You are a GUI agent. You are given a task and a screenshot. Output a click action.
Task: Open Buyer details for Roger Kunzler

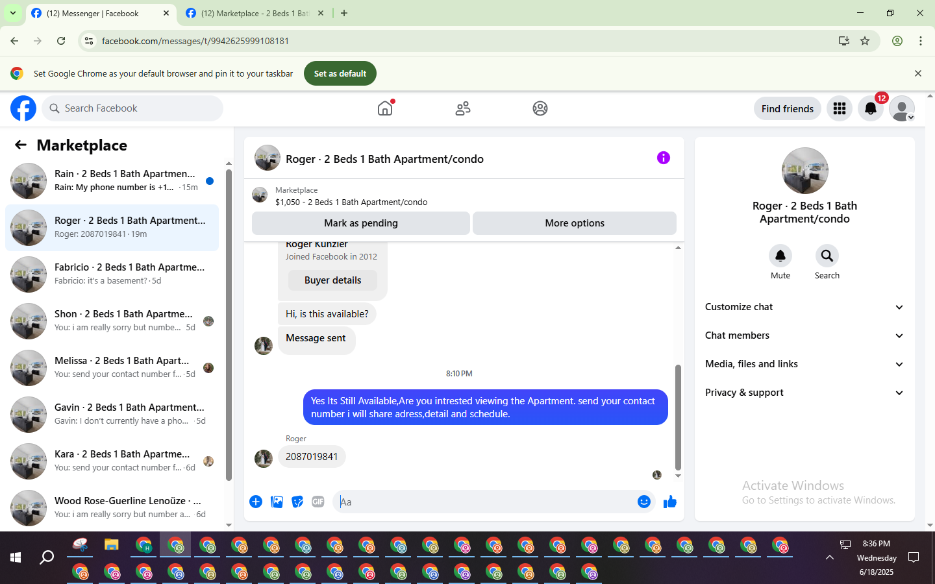(333, 280)
